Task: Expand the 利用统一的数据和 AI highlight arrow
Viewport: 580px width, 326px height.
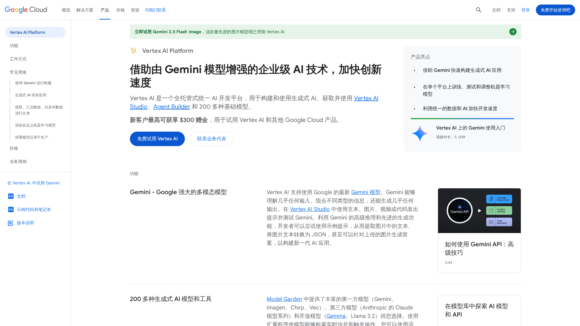Action: pos(414,109)
